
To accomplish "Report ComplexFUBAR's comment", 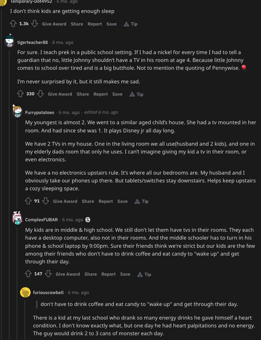I will (109, 274).
